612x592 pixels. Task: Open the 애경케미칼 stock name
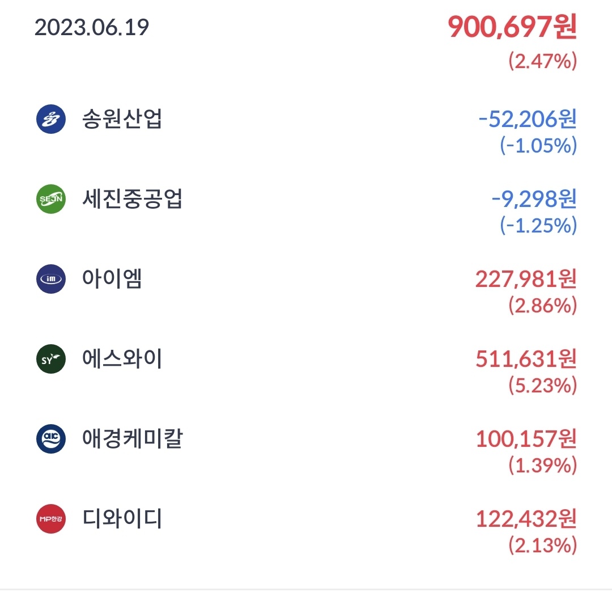[133, 439]
